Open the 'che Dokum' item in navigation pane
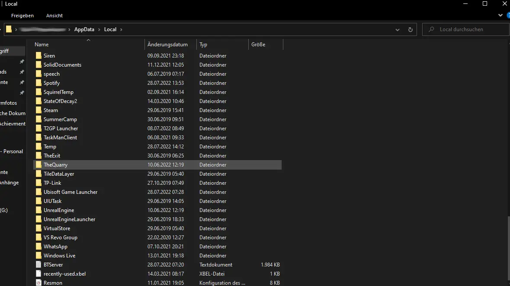The image size is (510, 286). point(13,113)
